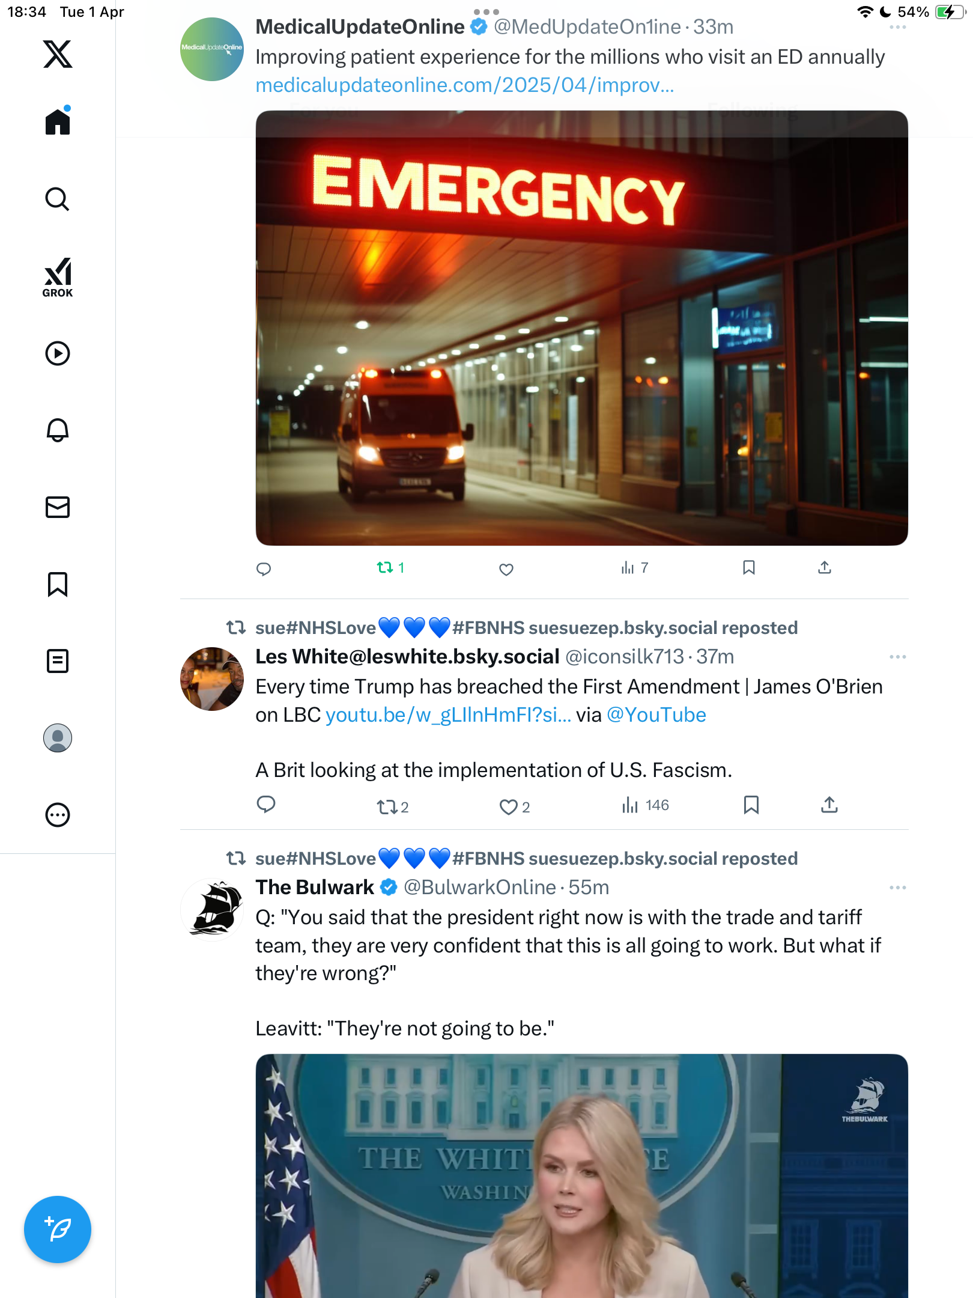Compose a new post with floating button
Screen dimensions: 973x1298
(x=58, y=1229)
